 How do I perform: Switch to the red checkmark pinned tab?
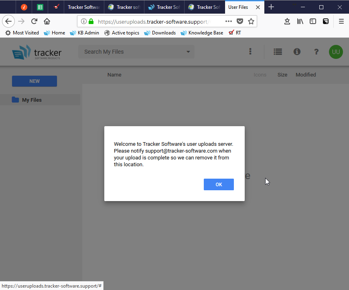tap(56, 7)
